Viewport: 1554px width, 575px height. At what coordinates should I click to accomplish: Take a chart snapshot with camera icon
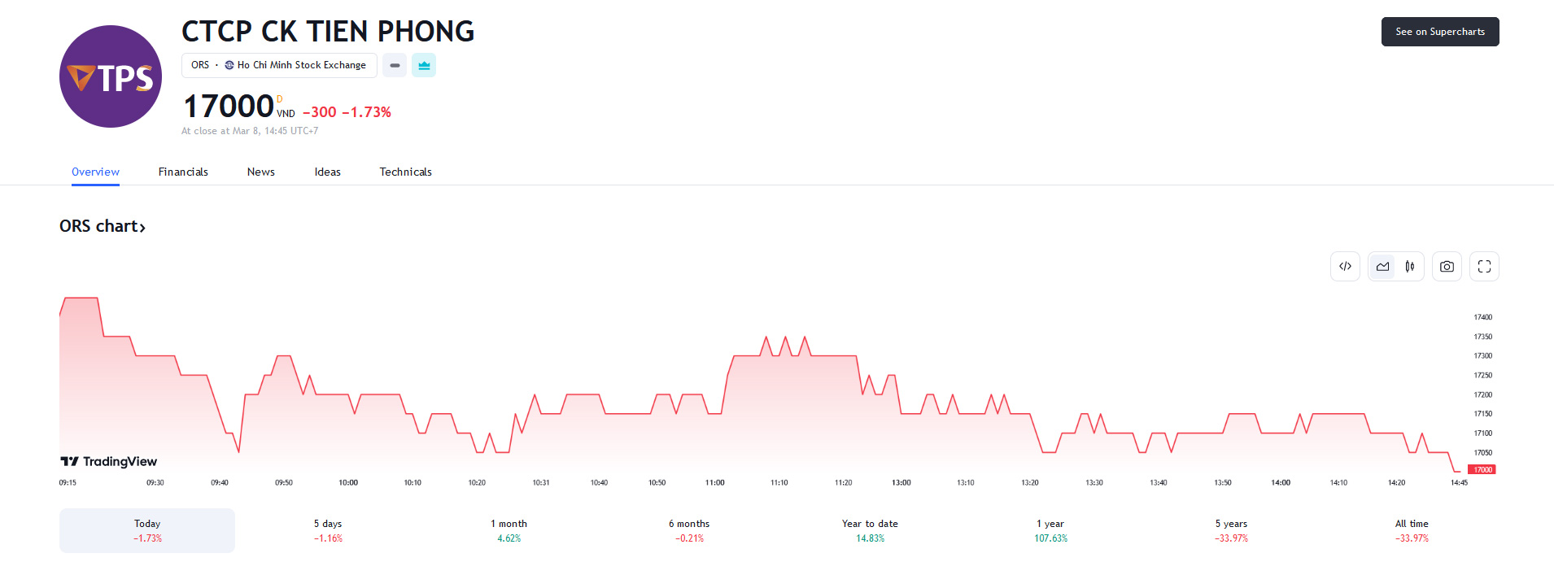1447,267
